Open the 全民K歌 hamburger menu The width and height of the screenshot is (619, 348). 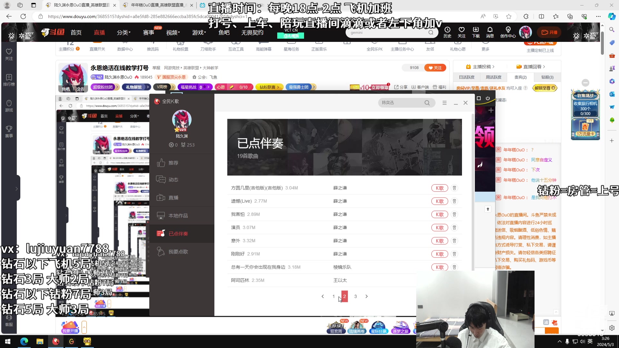click(445, 103)
